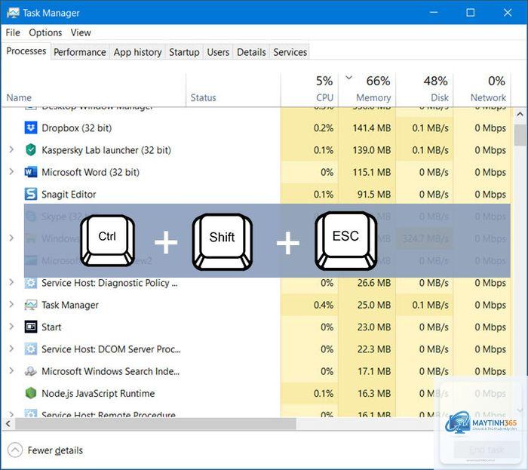Expand the Microsoft Word process group

pyautogui.click(x=11, y=172)
